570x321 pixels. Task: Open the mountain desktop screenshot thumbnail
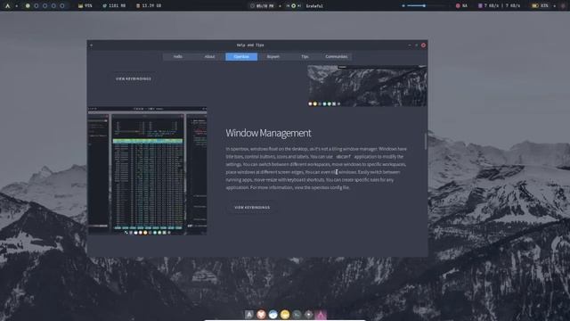pyautogui.click(x=367, y=86)
